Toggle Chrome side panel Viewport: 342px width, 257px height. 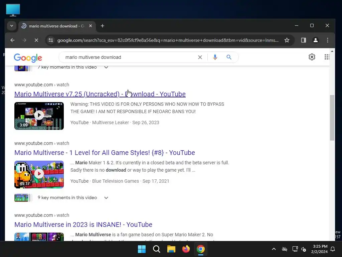point(303,40)
